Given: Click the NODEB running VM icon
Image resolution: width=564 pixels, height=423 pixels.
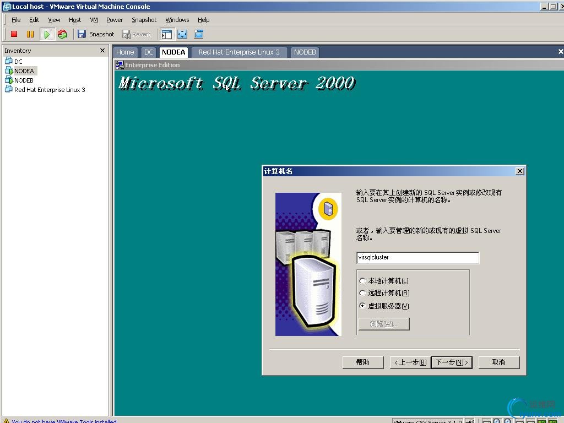Looking at the screenshot, I should [9, 79].
